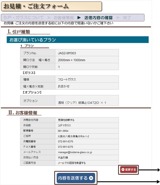Click the option 透明（クリア）破損止(04720) × 1
Viewport: 160px width, 185px height.
click(82, 103)
